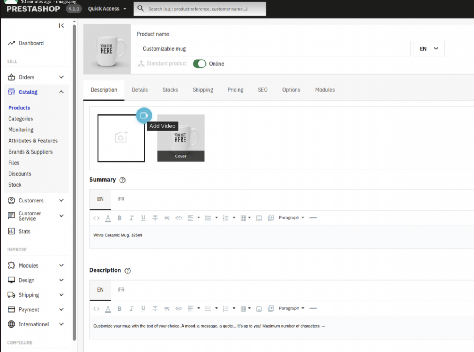Open the SEO tab
This screenshot has width=474, height=352.
coord(263,90)
